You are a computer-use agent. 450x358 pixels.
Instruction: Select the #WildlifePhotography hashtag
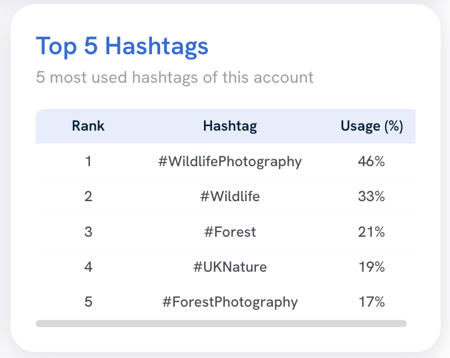(230, 162)
